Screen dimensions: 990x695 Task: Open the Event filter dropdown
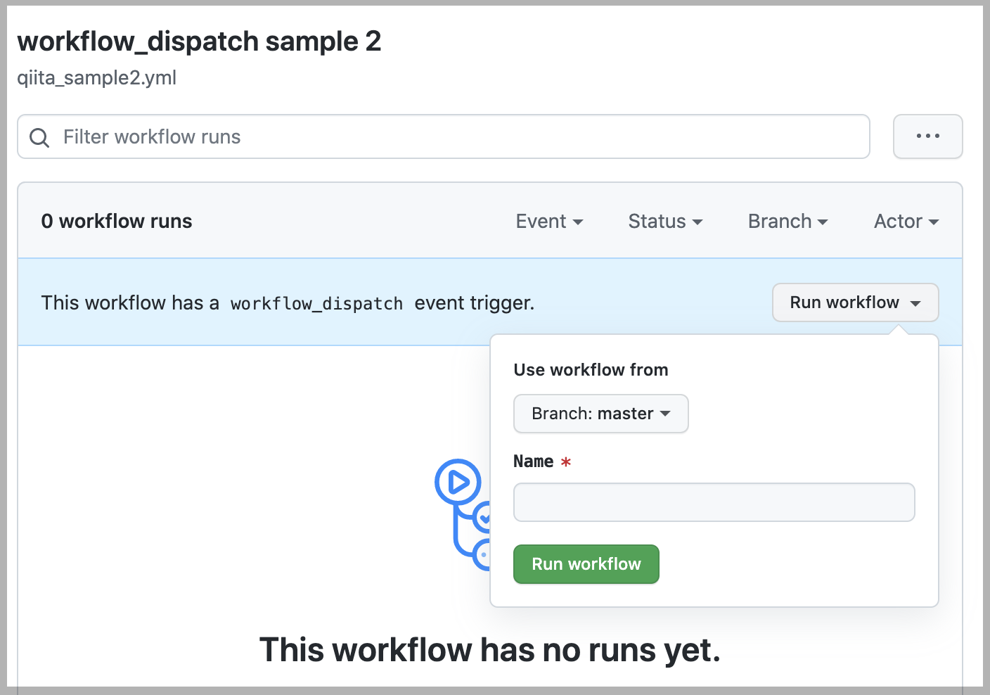tap(549, 221)
